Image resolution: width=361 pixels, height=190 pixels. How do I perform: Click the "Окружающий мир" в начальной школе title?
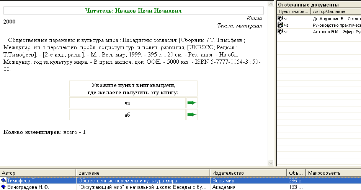coord(142,187)
